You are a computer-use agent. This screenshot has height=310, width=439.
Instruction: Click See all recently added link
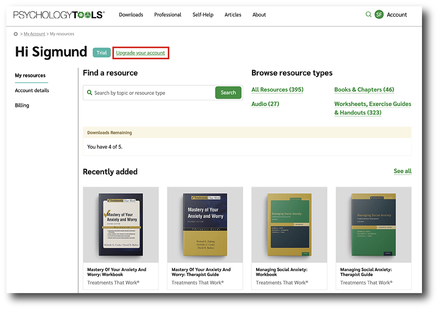pyautogui.click(x=403, y=171)
